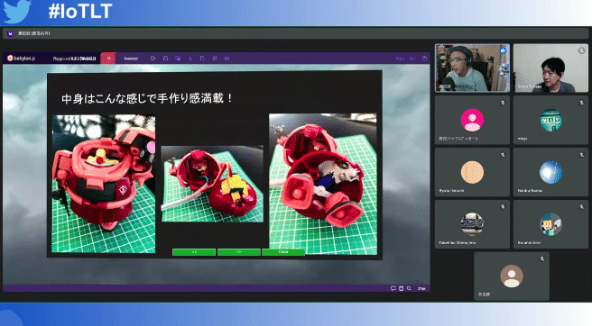
Task: Click the Download icon in the playground toolbar
Action: 190,59
